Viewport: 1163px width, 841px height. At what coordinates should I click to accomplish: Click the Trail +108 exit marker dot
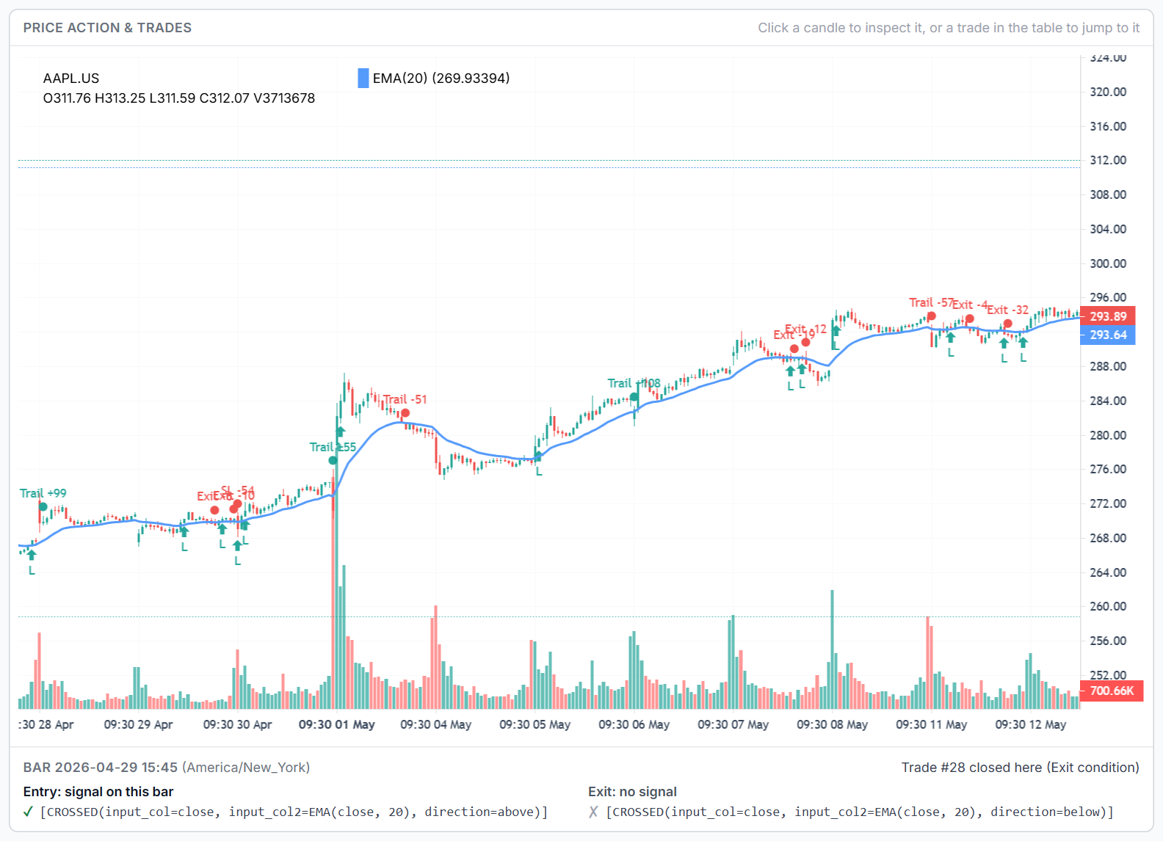pyautogui.click(x=634, y=397)
